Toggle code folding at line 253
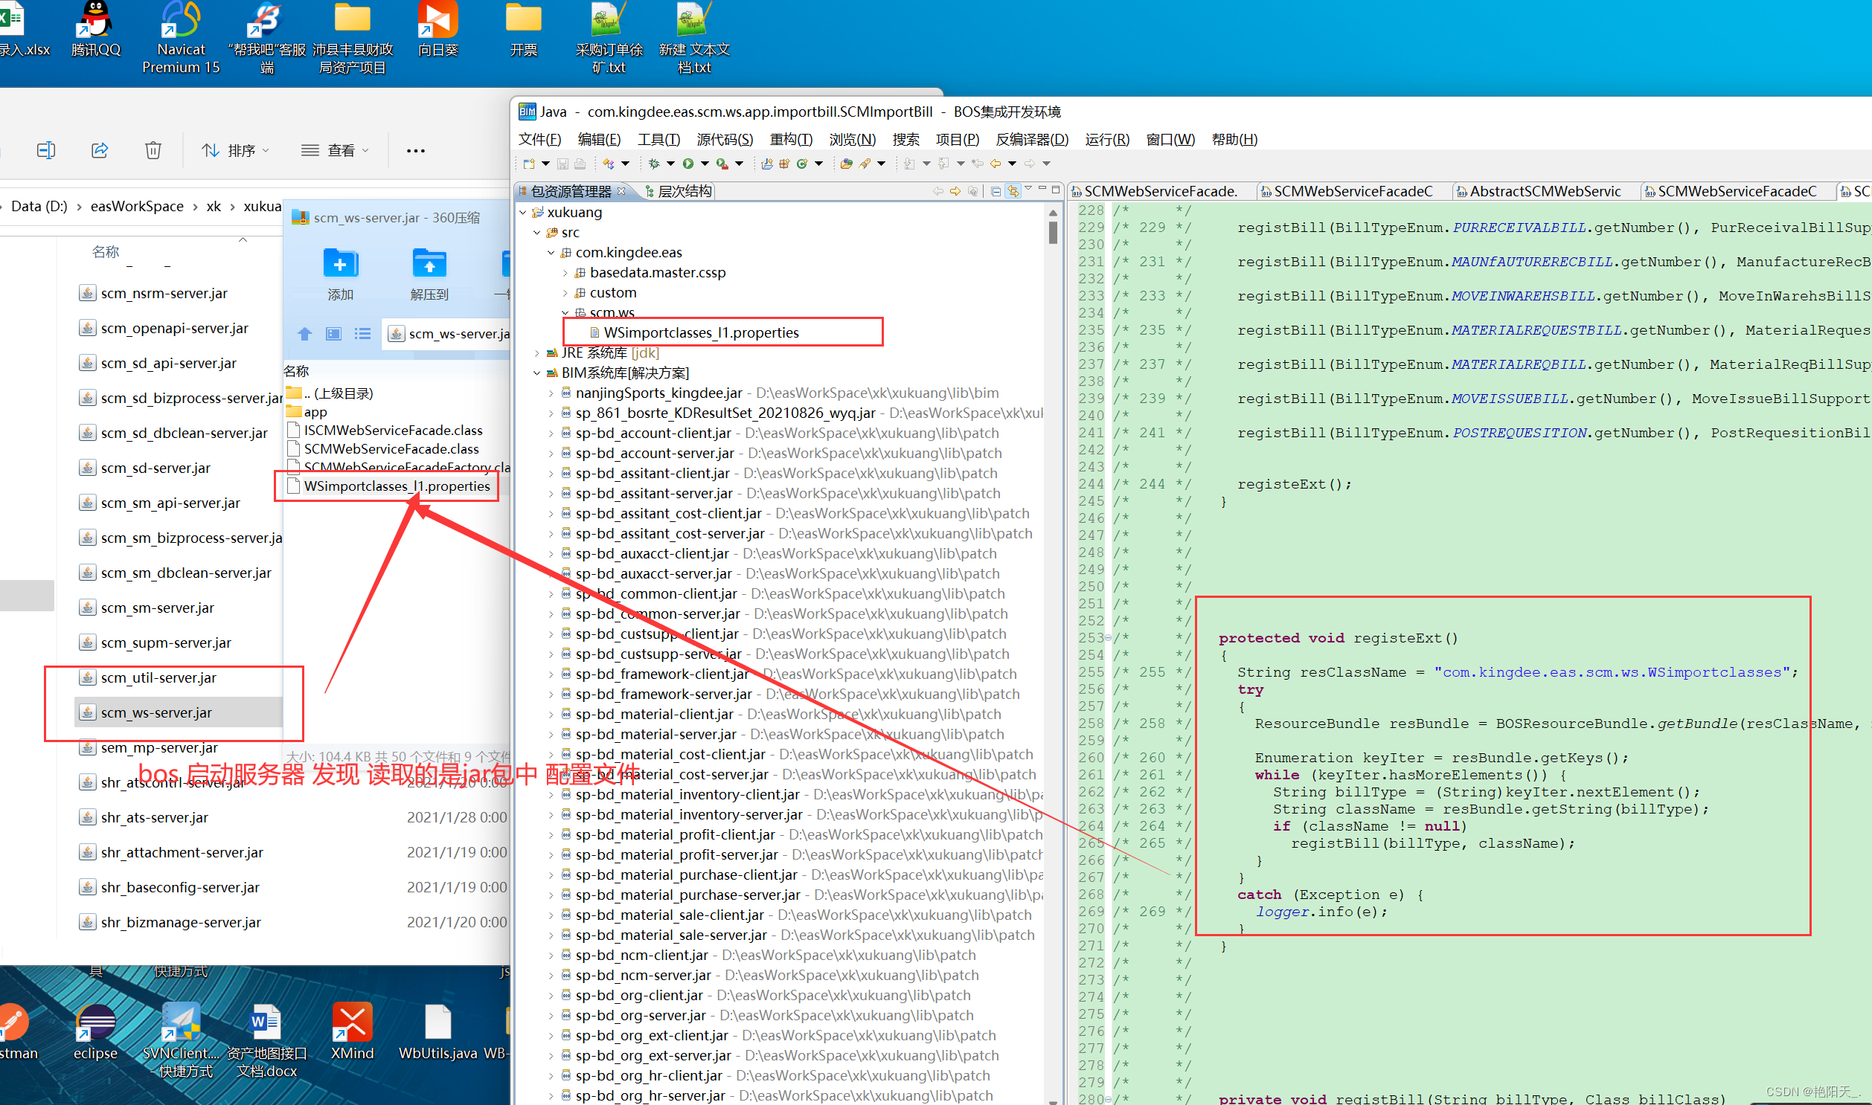Image resolution: width=1872 pixels, height=1105 pixels. [x=1108, y=638]
